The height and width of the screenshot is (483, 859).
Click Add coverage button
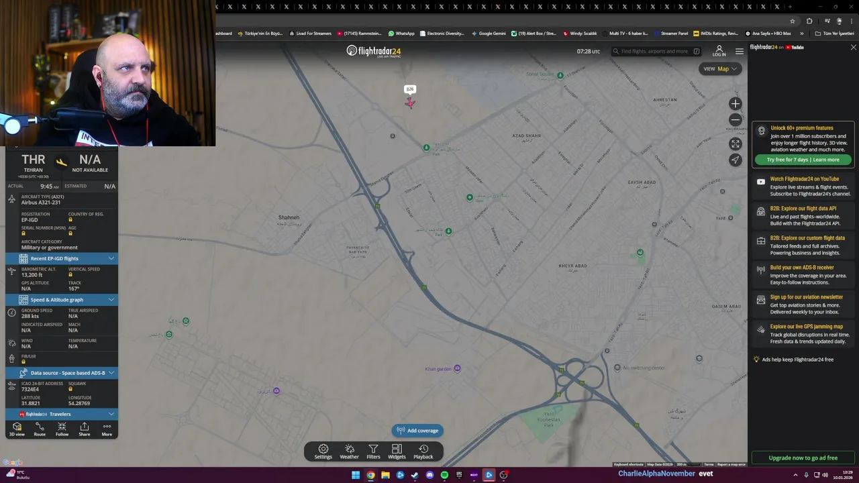tap(417, 431)
